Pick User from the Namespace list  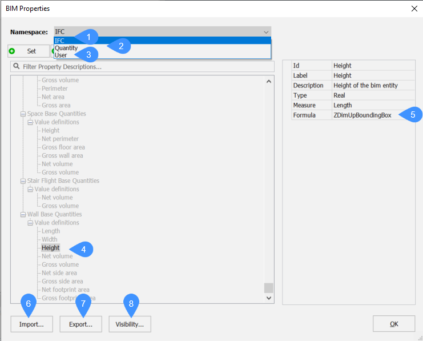(61, 55)
